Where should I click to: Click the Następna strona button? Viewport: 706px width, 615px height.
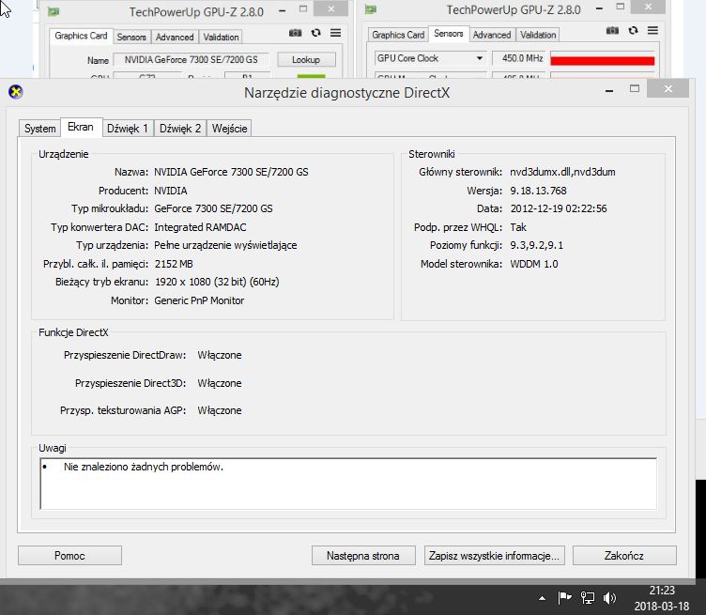tap(363, 556)
